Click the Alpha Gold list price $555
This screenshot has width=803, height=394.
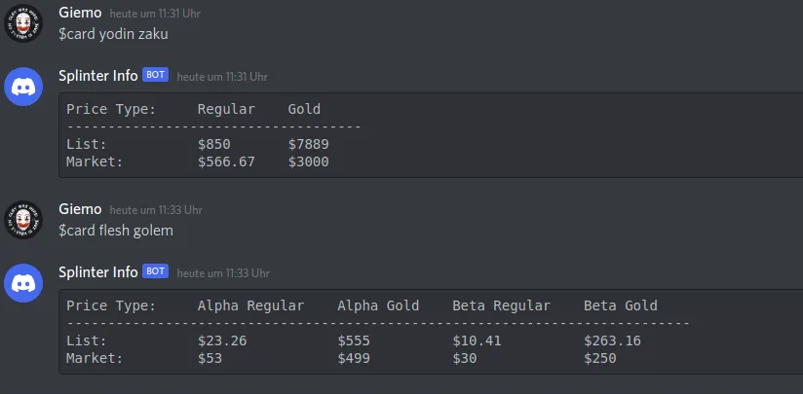pos(354,340)
